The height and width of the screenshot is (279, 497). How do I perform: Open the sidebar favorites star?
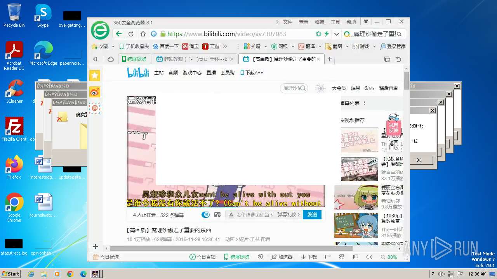[95, 76]
